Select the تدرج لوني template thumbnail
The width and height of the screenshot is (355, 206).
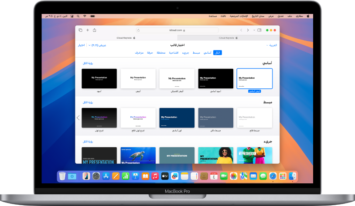point(99,118)
